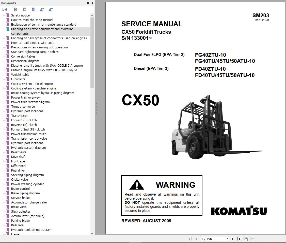
Task: Click the add new bookmark icon
Action: (x=24, y=10)
